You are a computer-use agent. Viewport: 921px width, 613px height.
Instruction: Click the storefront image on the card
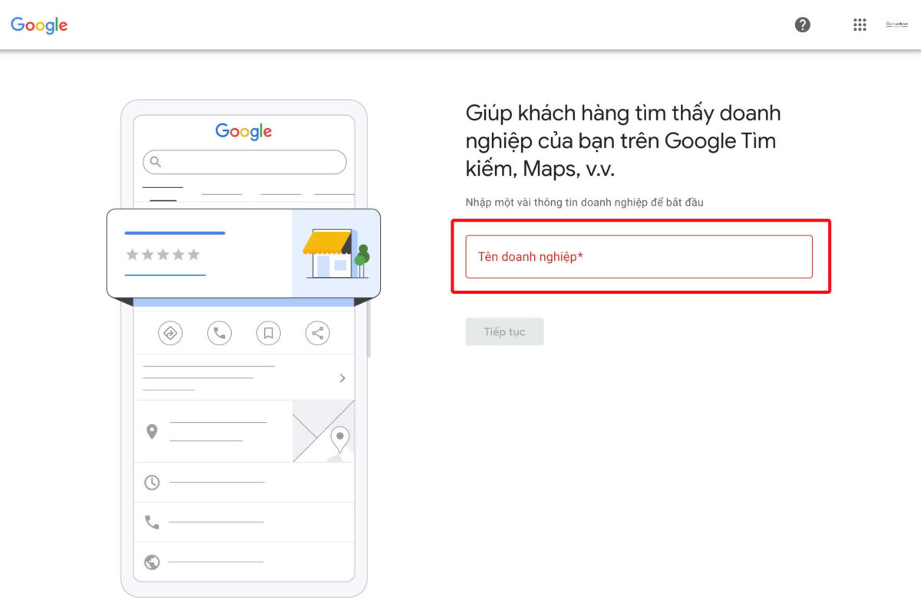pyautogui.click(x=336, y=253)
